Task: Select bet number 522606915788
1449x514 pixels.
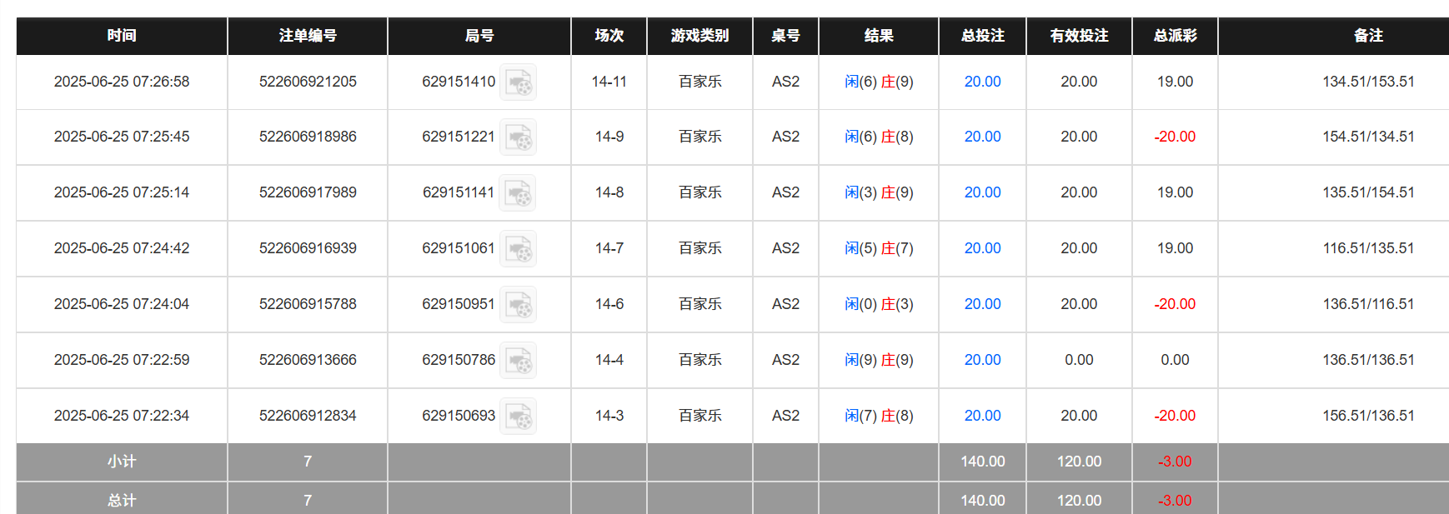Action: [x=308, y=304]
